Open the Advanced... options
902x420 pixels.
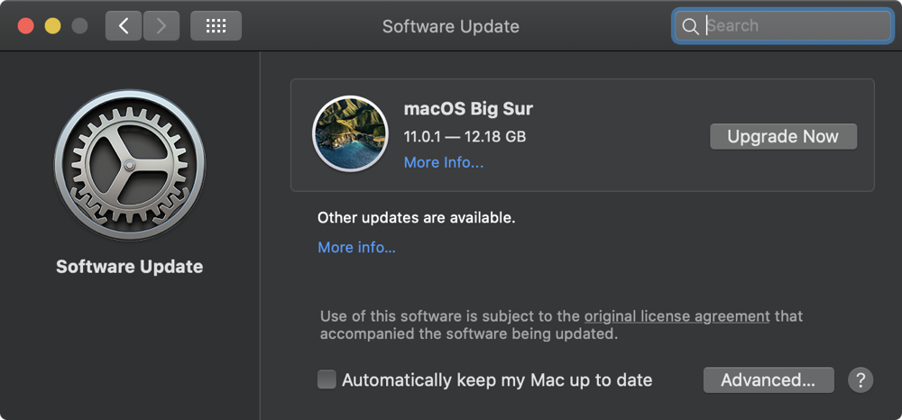pos(768,379)
